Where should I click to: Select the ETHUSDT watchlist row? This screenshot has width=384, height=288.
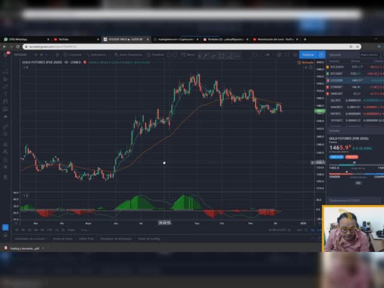point(355,87)
